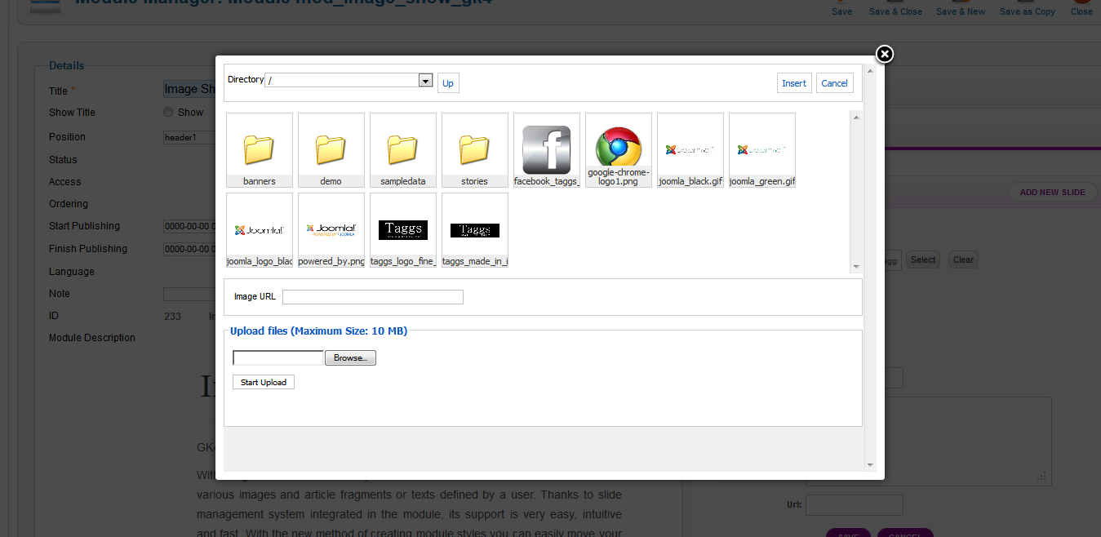
Task: Cancel the image selection dialog
Action: [834, 83]
